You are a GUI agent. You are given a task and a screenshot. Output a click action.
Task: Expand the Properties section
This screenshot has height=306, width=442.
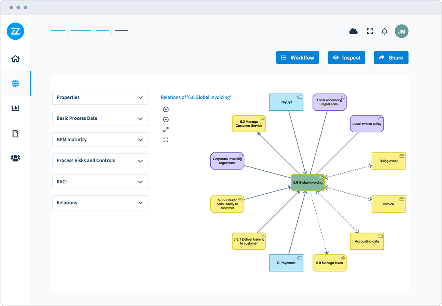point(100,97)
